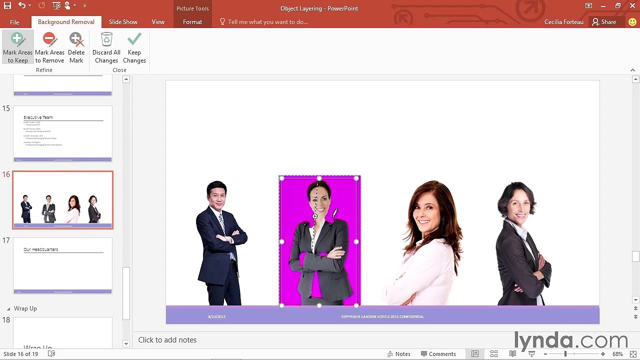
Task: Click the Tell me what you want search box
Action: (267, 22)
